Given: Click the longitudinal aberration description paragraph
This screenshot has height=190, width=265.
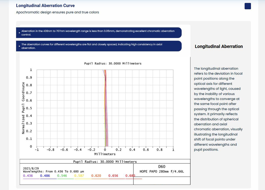Looking at the screenshot, I should click(219, 109).
